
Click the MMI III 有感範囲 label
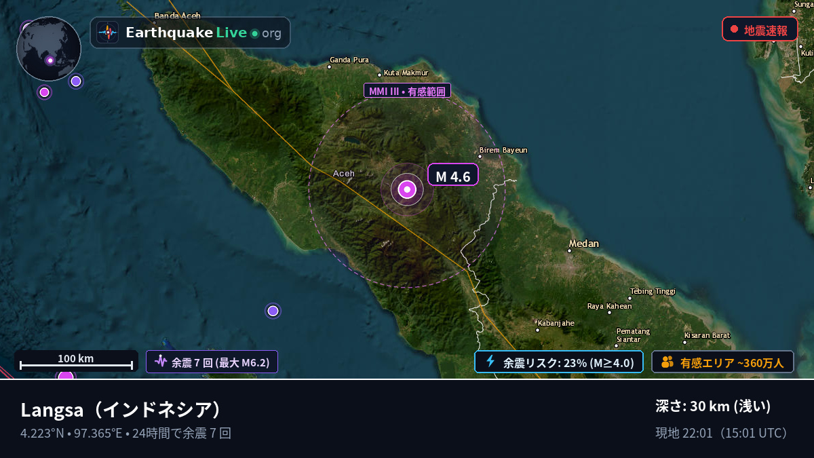[x=407, y=91]
